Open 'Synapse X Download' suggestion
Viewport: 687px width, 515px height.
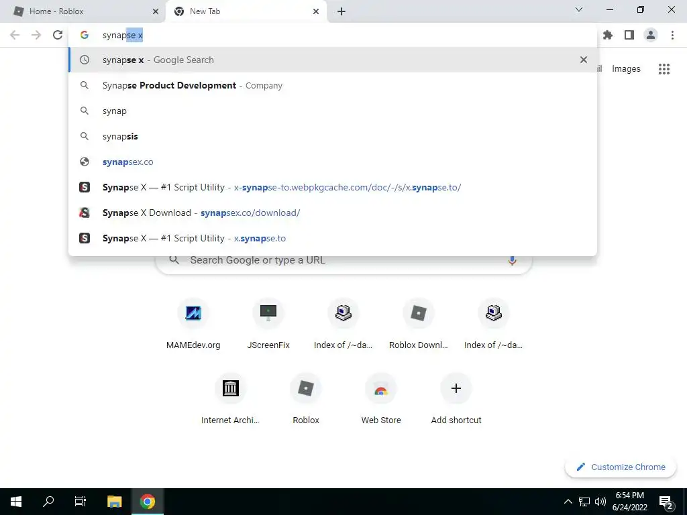click(x=333, y=213)
